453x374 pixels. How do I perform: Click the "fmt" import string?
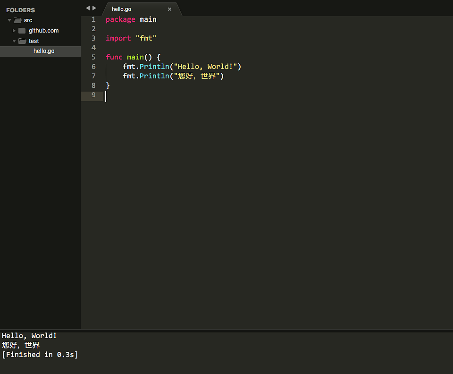[x=146, y=38]
